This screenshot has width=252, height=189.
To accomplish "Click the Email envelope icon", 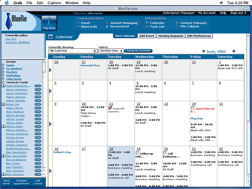I will 78,23.
